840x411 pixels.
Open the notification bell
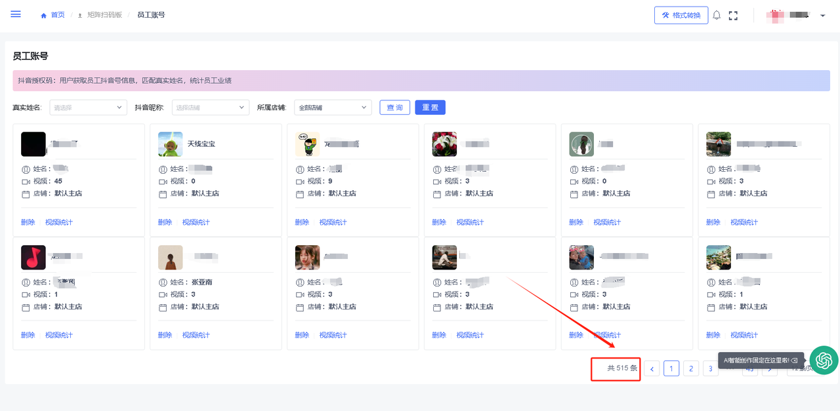[x=717, y=15]
